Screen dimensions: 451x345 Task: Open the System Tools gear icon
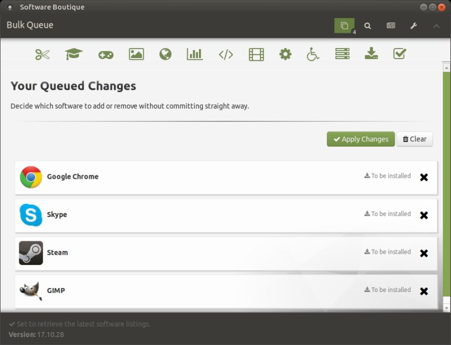pos(285,54)
